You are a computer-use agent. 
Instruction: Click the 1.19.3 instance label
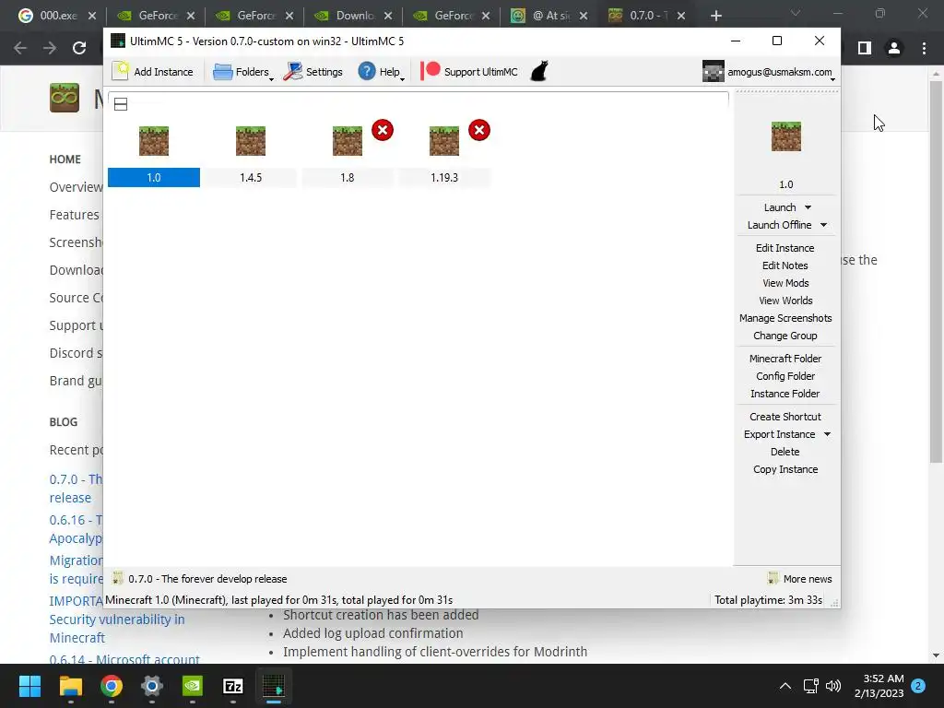[444, 178]
